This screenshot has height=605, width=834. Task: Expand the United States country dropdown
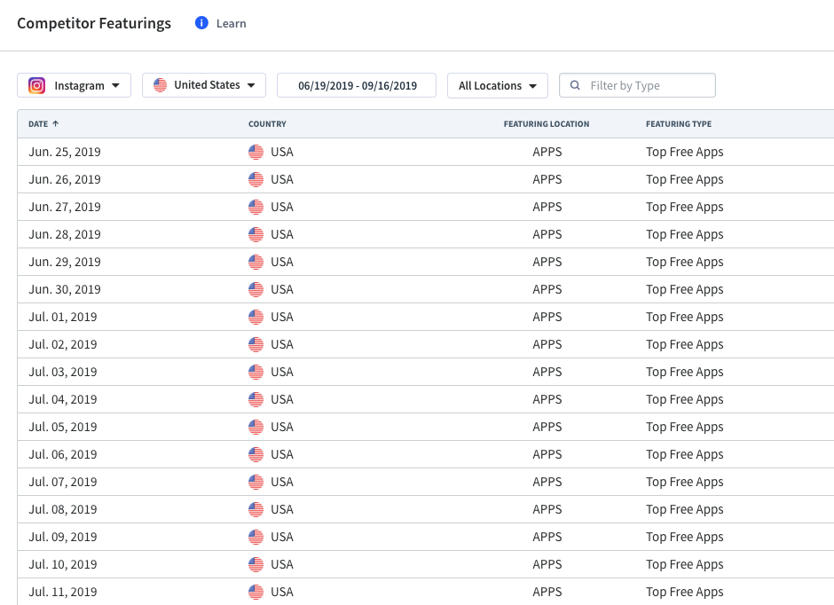pyautogui.click(x=204, y=85)
